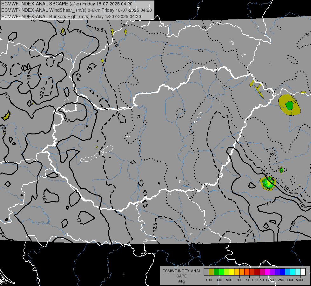Click the legend value 700
This screenshot has height=286, width=311.
[x=240, y=280]
